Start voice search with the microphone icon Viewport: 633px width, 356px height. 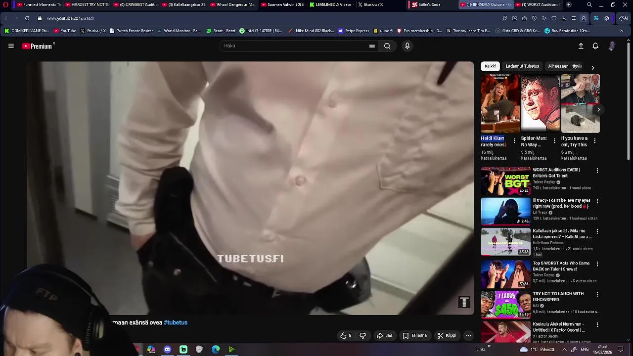tap(407, 46)
